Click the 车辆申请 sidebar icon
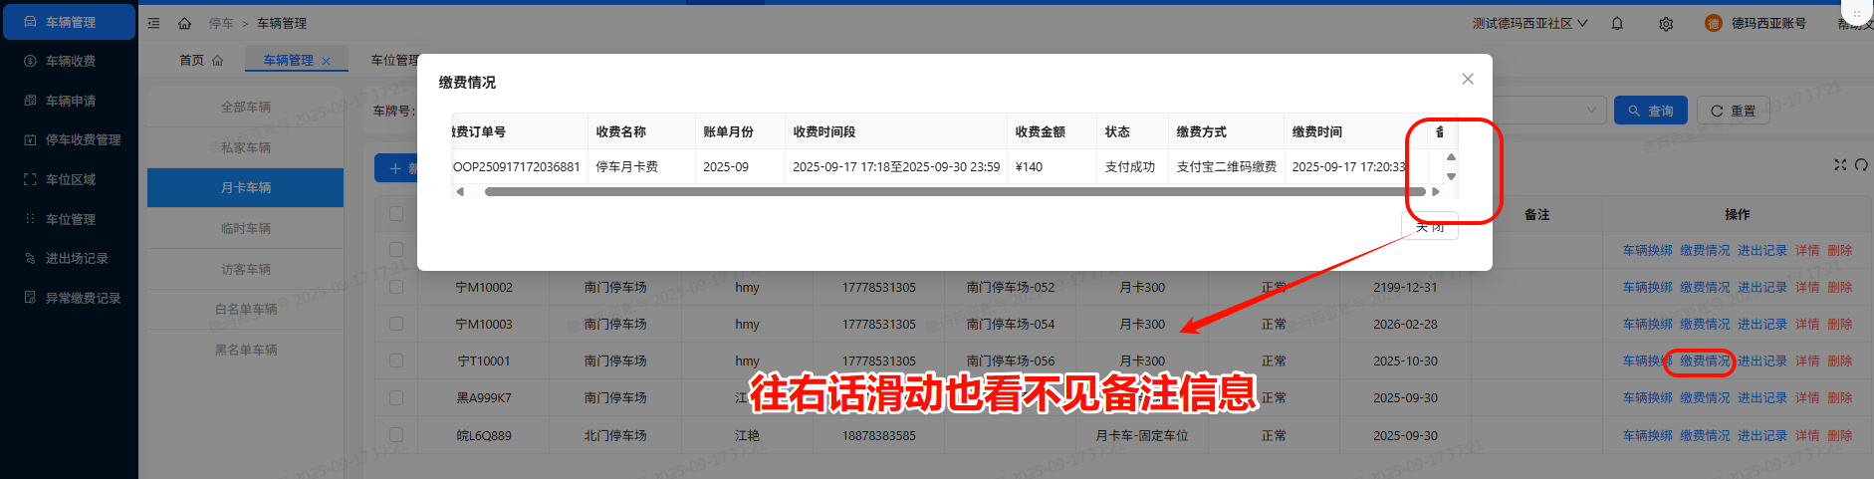 (x=30, y=101)
